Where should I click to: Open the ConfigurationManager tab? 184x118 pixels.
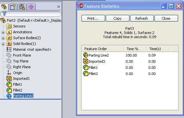click(22, 7)
